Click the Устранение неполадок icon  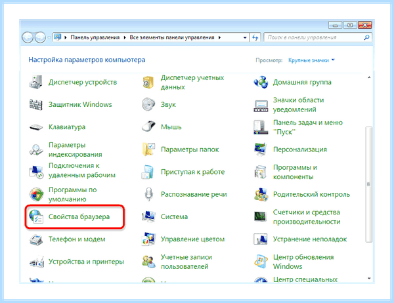point(260,239)
